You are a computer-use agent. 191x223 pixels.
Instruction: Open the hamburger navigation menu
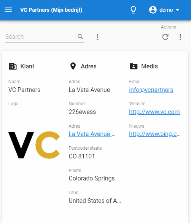click(8, 10)
